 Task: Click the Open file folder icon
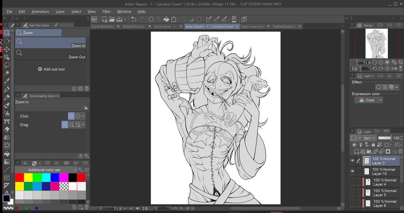click(x=112, y=19)
